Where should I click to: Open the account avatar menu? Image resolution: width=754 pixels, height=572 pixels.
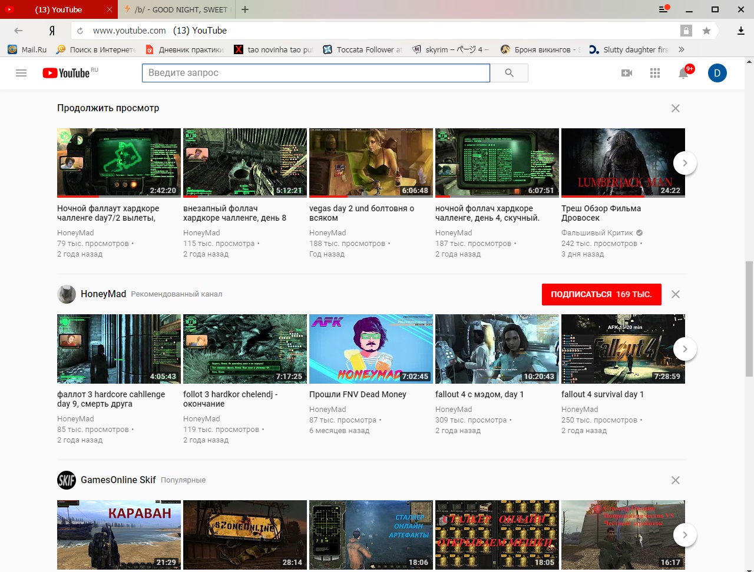tap(717, 73)
